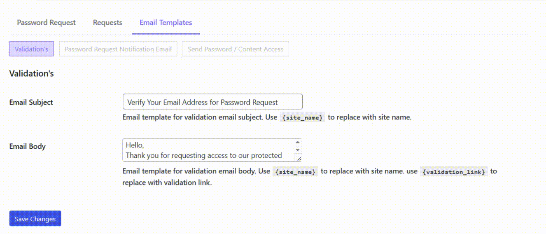Click Email Body scrollbar down arrow
This screenshot has width=546, height=234.
(298, 149)
